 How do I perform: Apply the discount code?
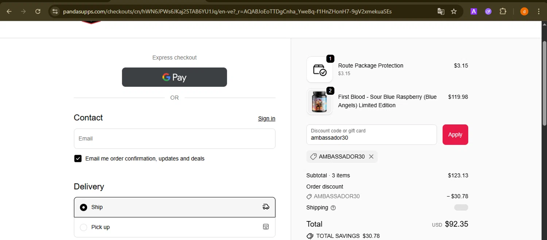(x=455, y=135)
